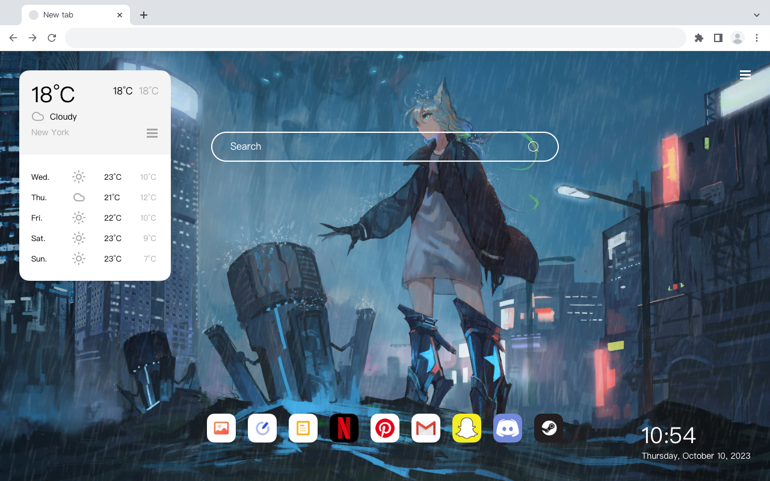Open the page hamburger menu at top right

point(745,75)
